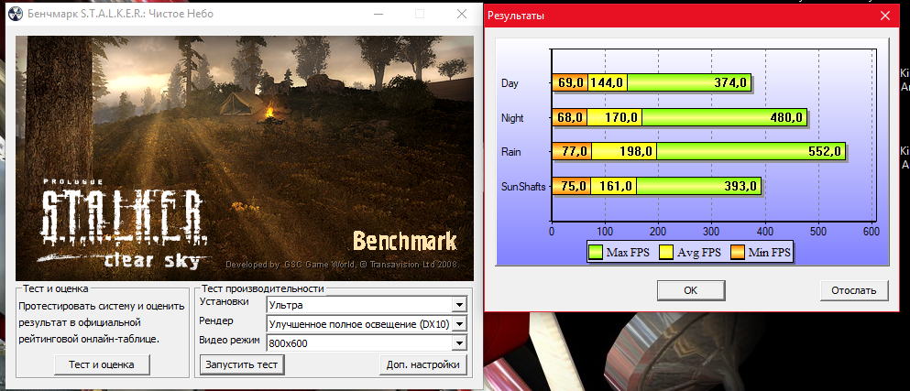Open the Установки quality dropdown arrow
The width and height of the screenshot is (910, 391).
pyautogui.click(x=459, y=305)
